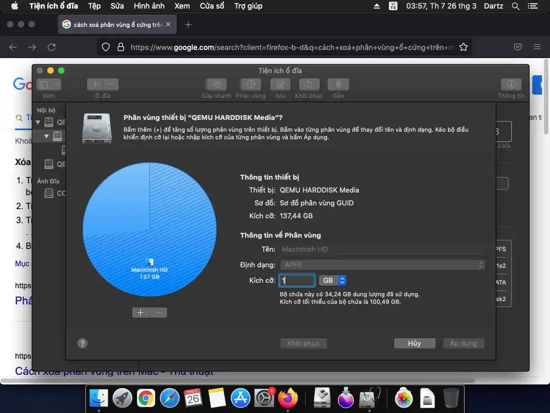Open App Store from the dock
Image resolution: width=550 pixels, height=413 pixels.
pos(240,398)
